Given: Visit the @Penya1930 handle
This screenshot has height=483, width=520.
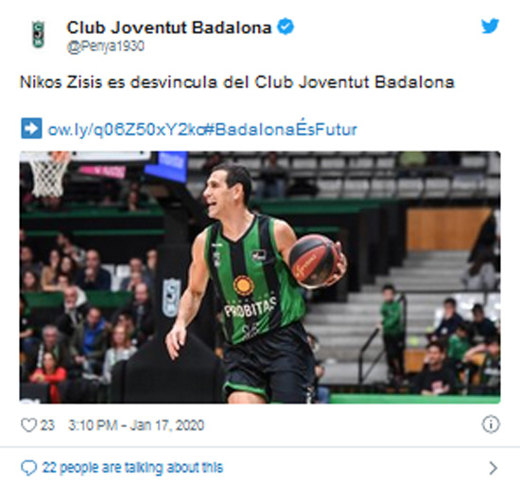Looking at the screenshot, I should pos(106,46).
